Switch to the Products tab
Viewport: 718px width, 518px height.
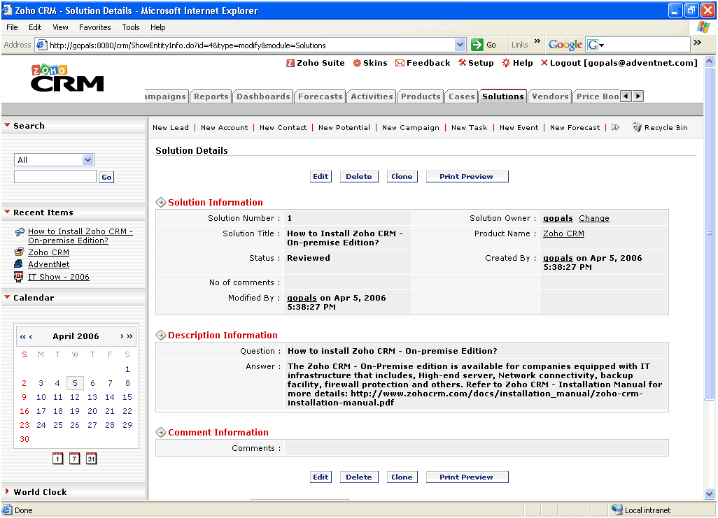click(x=421, y=96)
